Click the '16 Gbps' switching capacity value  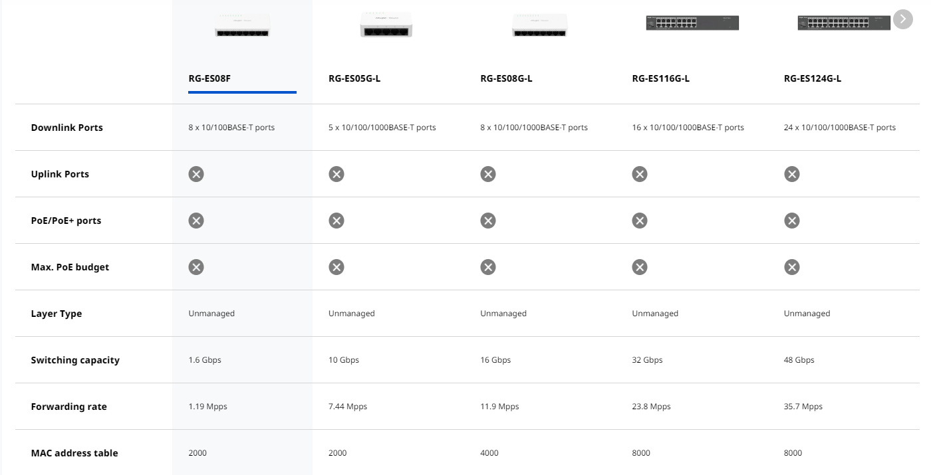[x=495, y=360]
